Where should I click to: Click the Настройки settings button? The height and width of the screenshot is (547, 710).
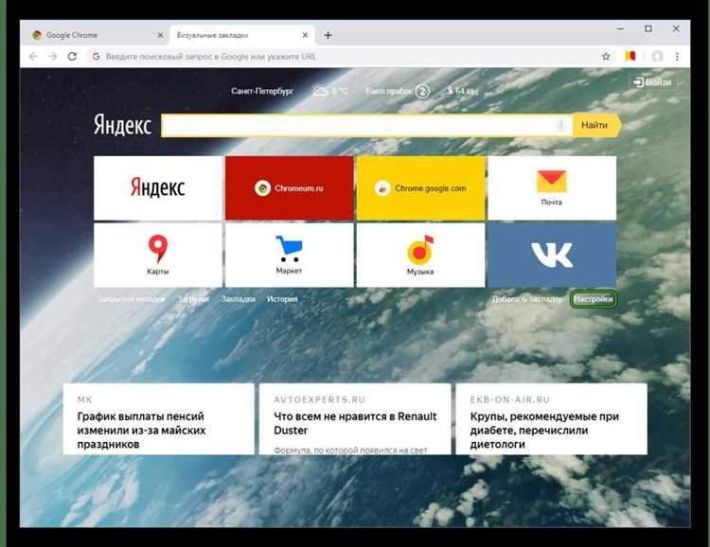pos(594,299)
